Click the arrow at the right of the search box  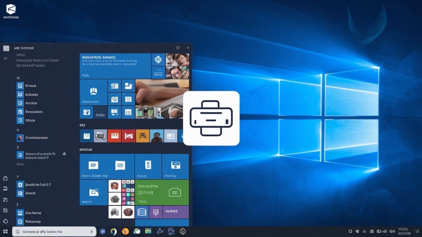coord(91,231)
